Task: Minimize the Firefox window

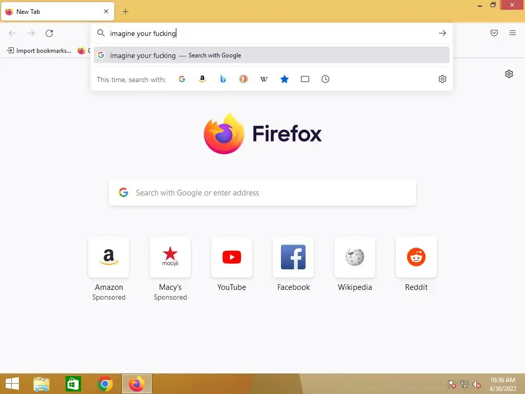Action: 480,5
